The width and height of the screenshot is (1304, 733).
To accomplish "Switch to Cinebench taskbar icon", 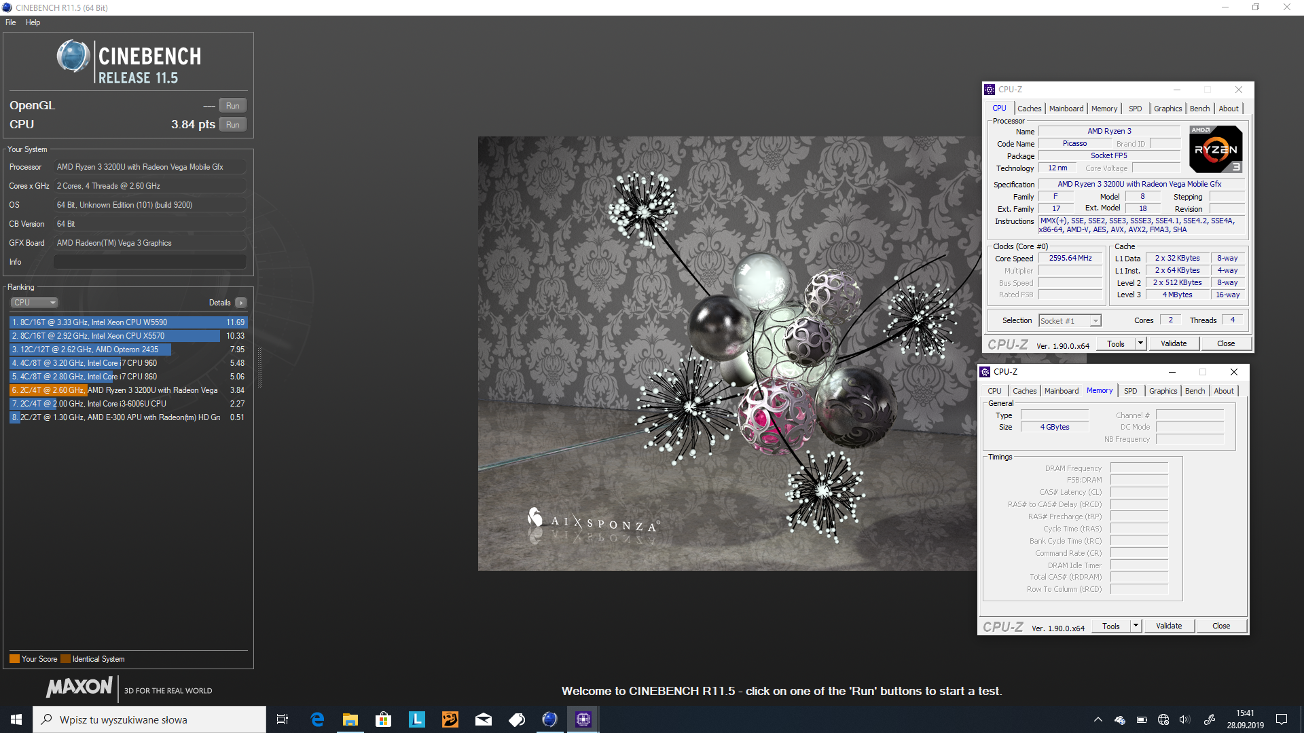I will tap(549, 719).
